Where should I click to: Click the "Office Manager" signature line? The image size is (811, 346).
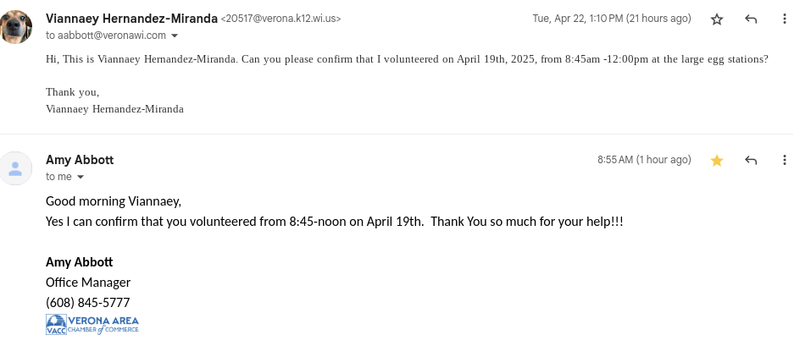(x=88, y=283)
